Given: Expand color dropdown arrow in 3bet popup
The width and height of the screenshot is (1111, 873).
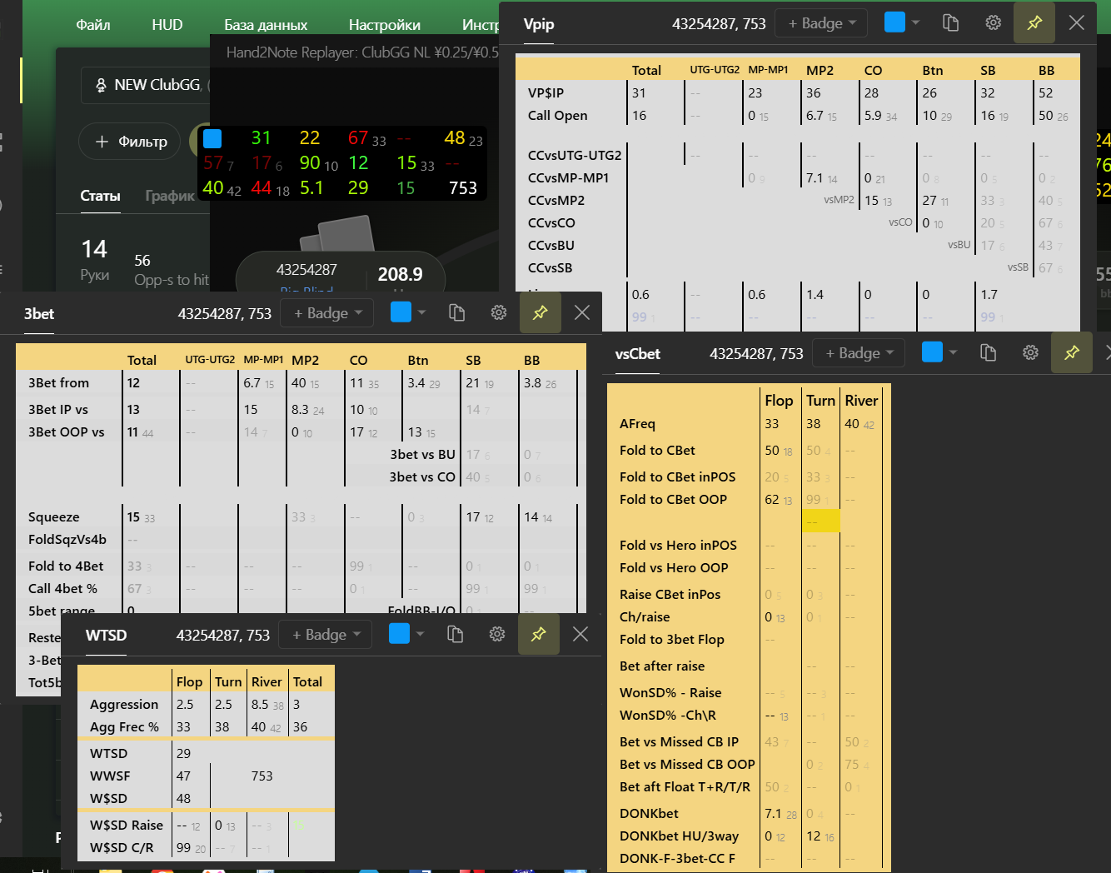Looking at the screenshot, I should pos(421,312).
